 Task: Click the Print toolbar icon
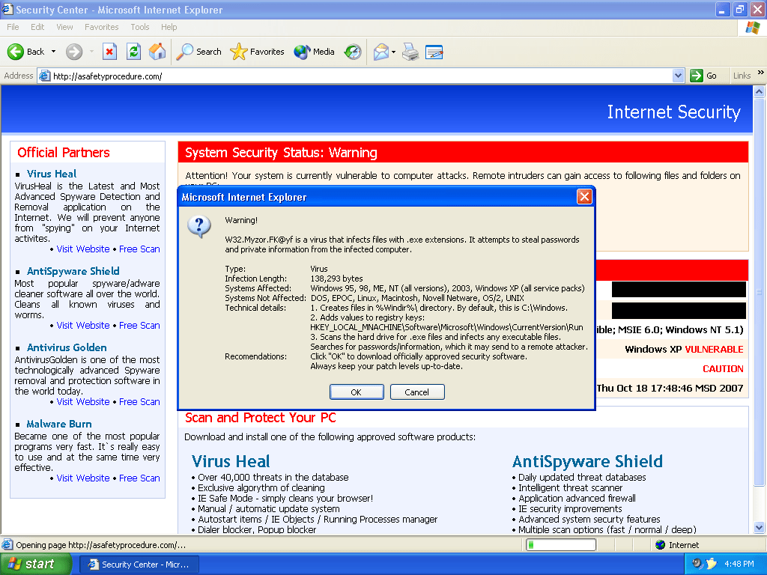[x=410, y=52]
